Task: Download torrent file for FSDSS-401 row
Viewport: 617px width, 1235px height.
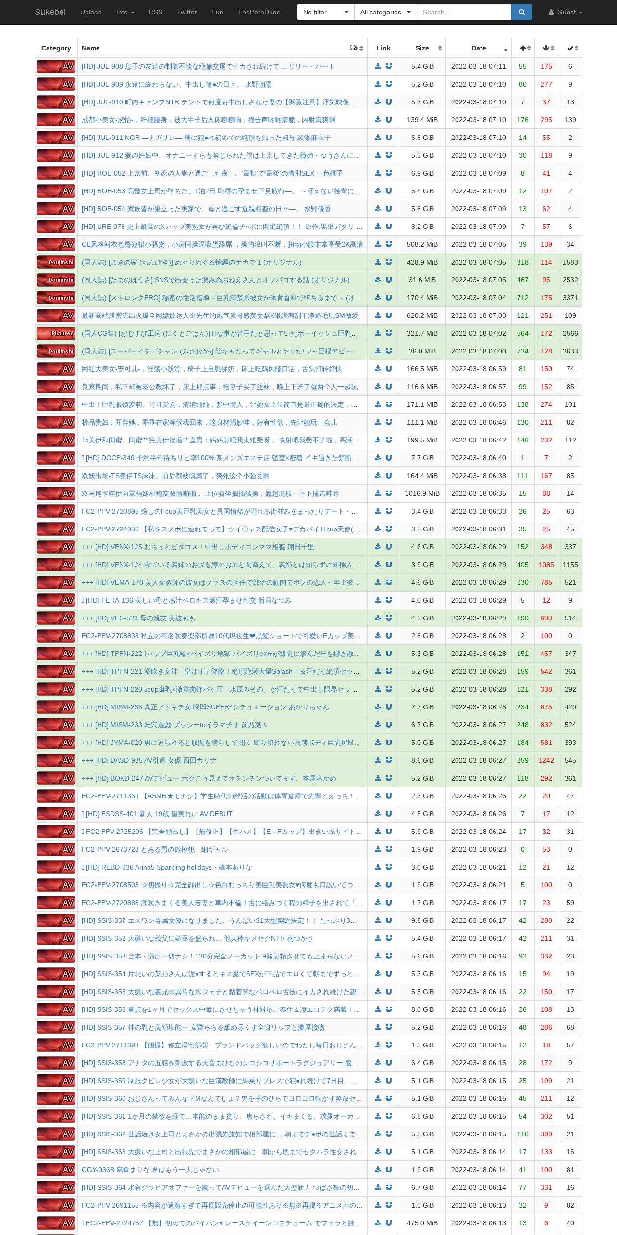Action: pyautogui.click(x=378, y=814)
